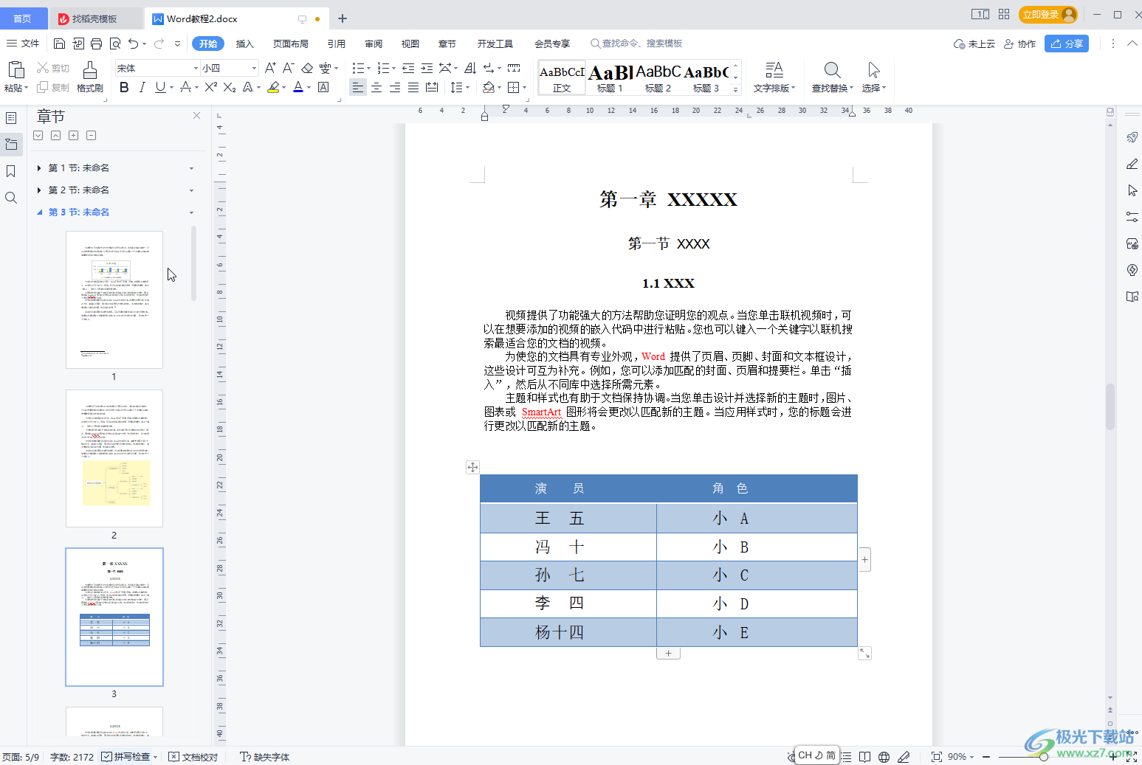Center align the paragraph
Screen dimensions: 1142x765
coord(376,87)
